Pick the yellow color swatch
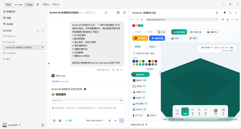The height and width of the screenshot is (129, 241). click(x=140, y=61)
